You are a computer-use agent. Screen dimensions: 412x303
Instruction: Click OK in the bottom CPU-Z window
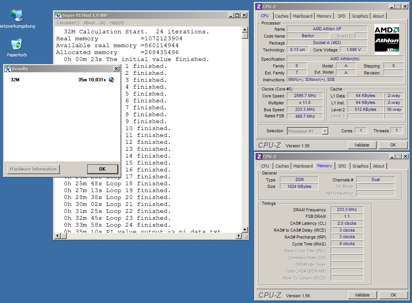point(393,295)
